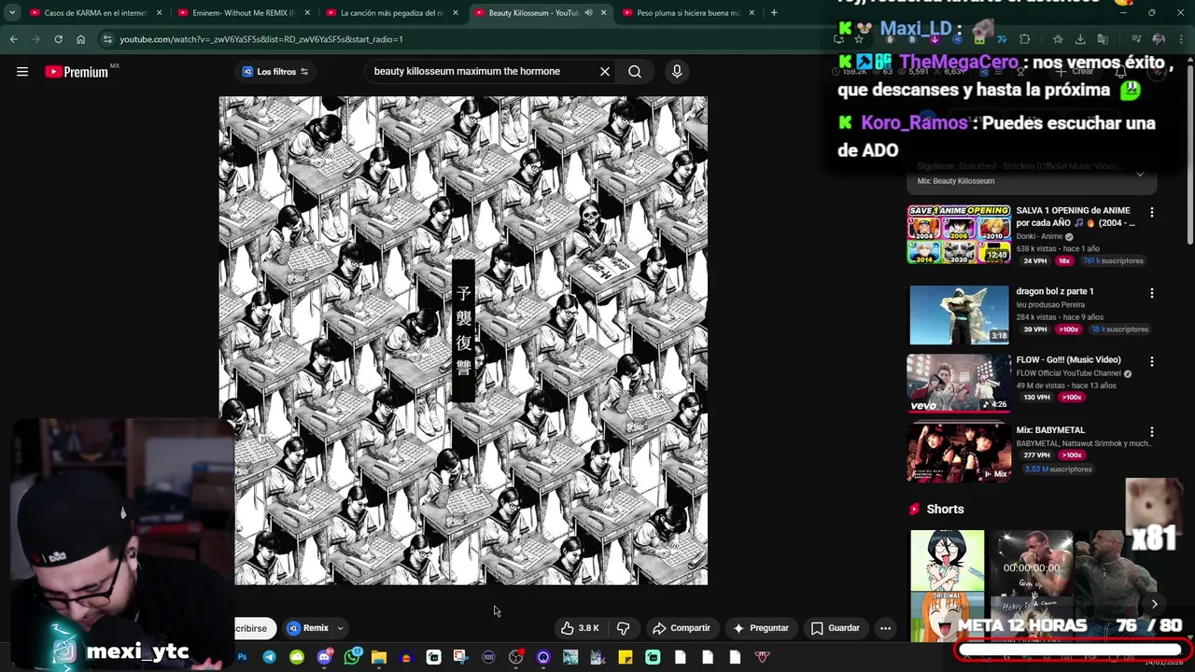Click the FLOW Official YouTube Channel name
Screen dimensions: 1195x672
point(1069,373)
